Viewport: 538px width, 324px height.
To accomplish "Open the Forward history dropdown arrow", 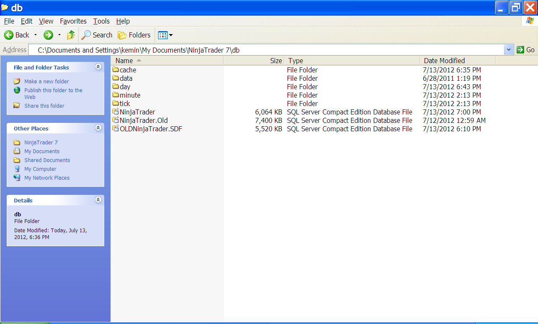I will [x=59, y=35].
